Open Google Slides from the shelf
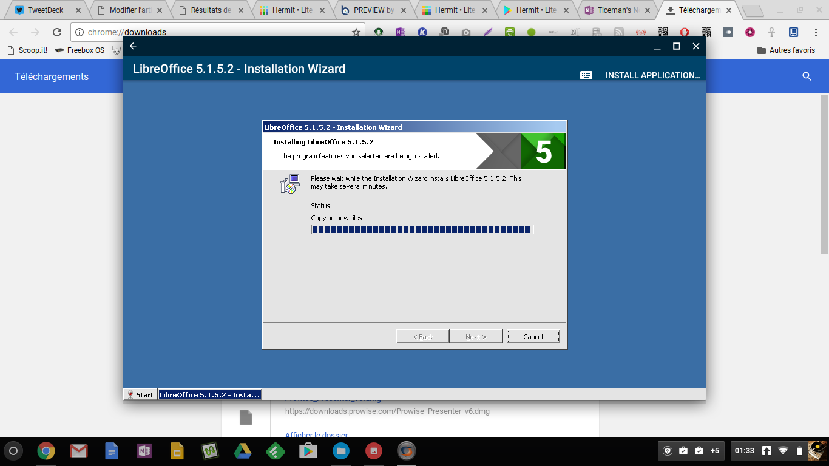 [177, 451]
